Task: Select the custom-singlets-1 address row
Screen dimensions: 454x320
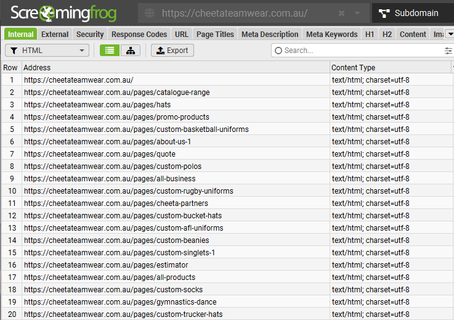Action: [x=176, y=253]
